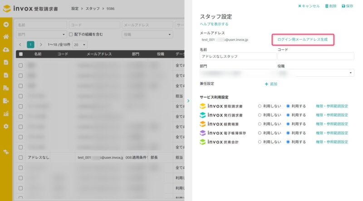Open the 役職 dropdown in staff settings
363x201 pixels.
pos(316,73)
